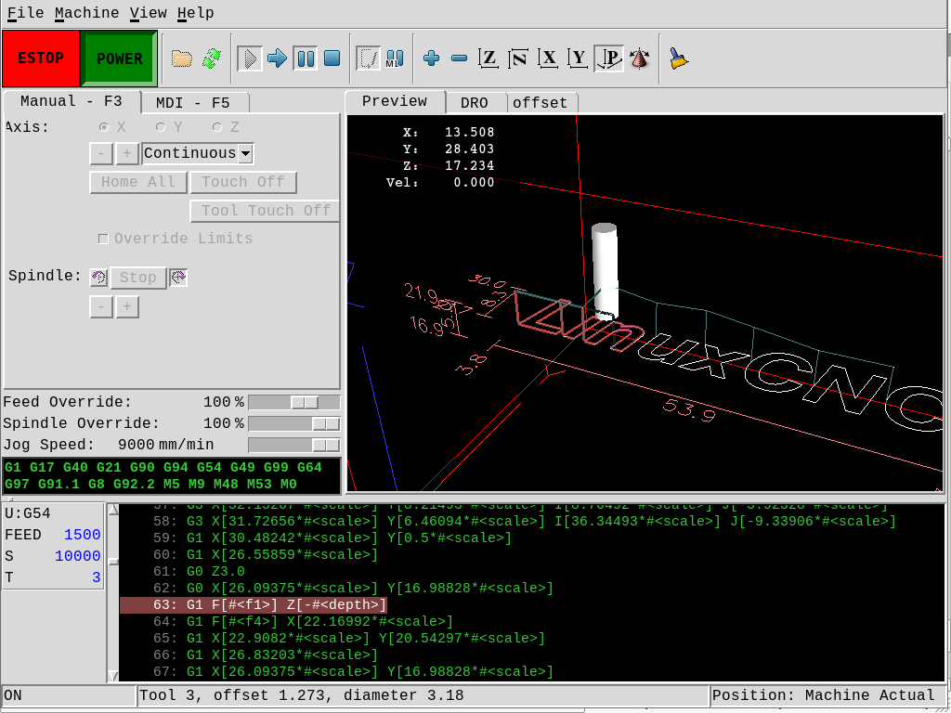Switch preview to the Y front view

pyautogui.click(x=578, y=58)
